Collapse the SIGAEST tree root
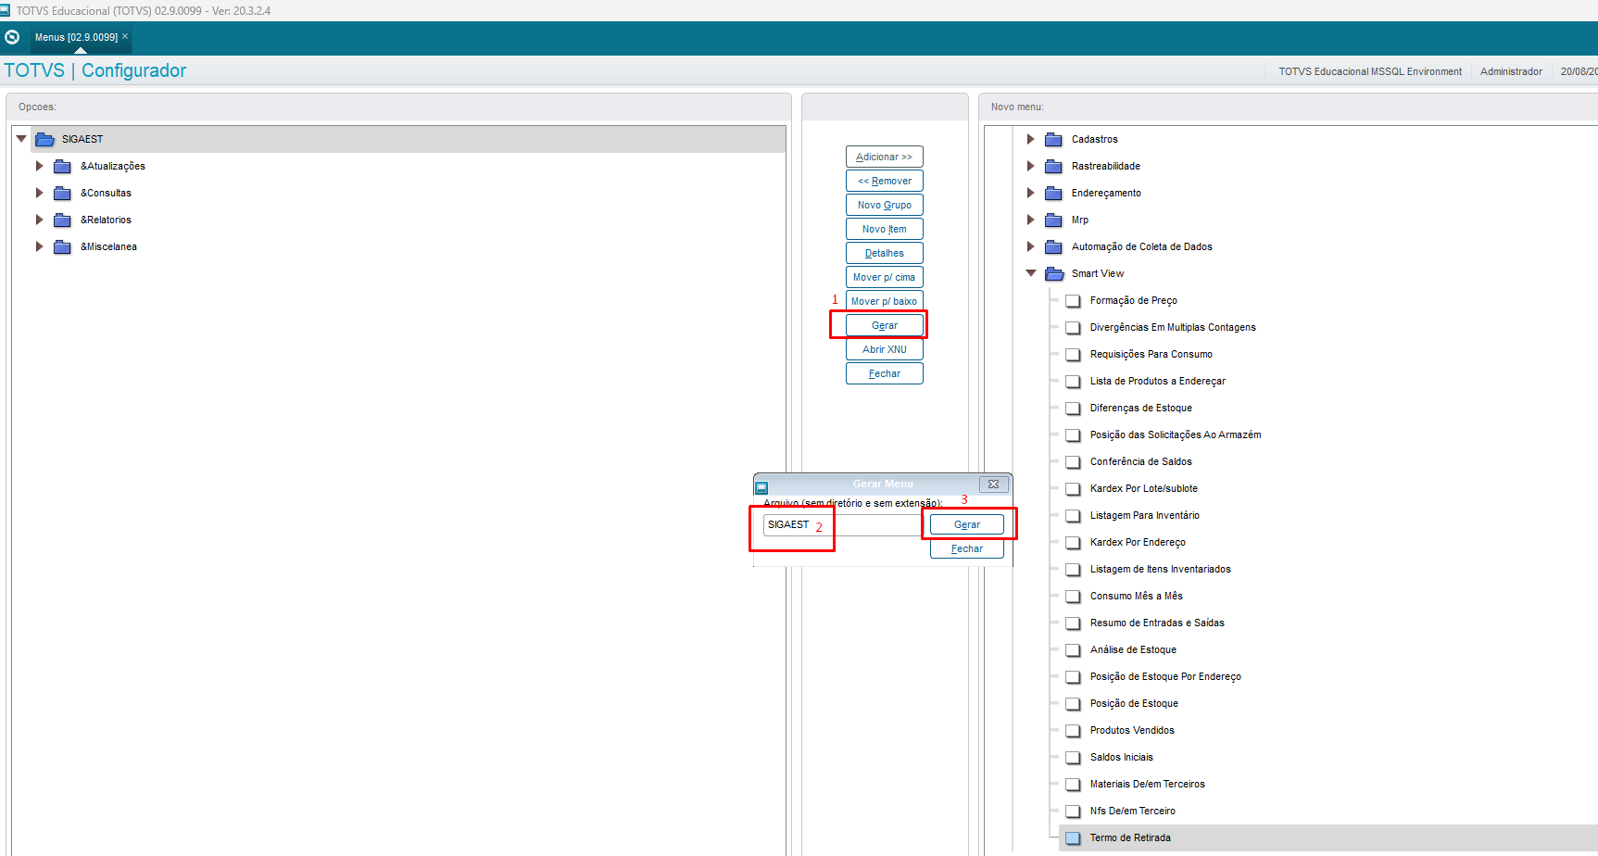The height and width of the screenshot is (856, 1598). (x=21, y=139)
